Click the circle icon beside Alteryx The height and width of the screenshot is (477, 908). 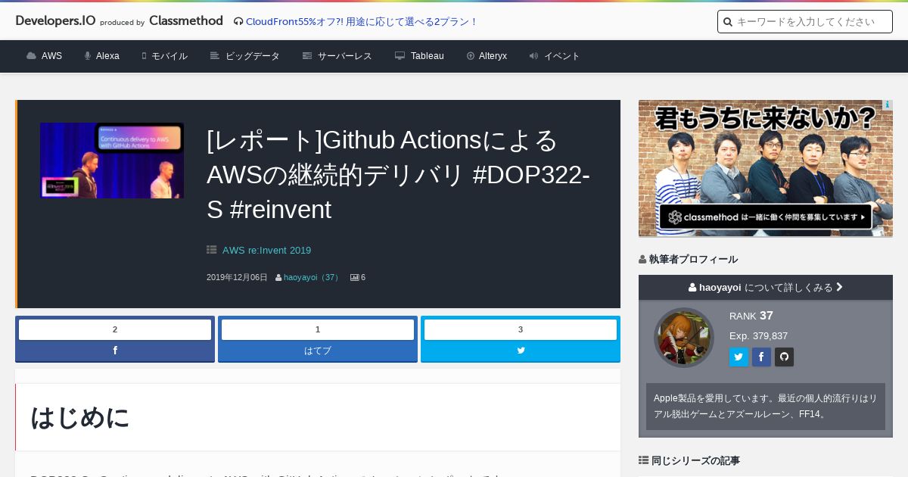coord(471,56)
